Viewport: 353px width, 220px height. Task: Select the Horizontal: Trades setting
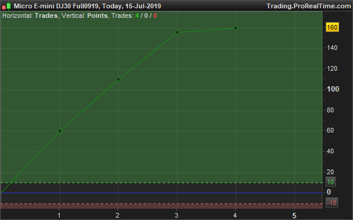click(x=30, y=15)
